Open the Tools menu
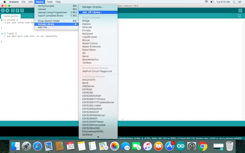This screenshot has width=245, height=153. 49,2
